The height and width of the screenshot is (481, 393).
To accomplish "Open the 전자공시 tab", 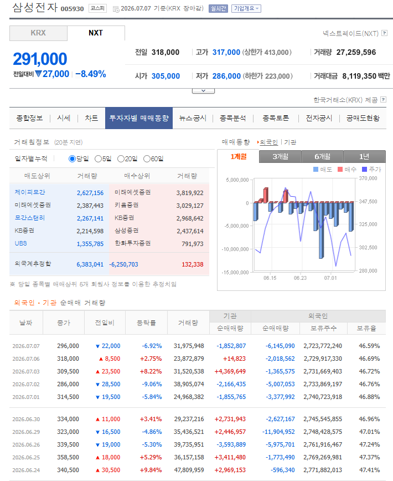I will click(x=319, y=119).
